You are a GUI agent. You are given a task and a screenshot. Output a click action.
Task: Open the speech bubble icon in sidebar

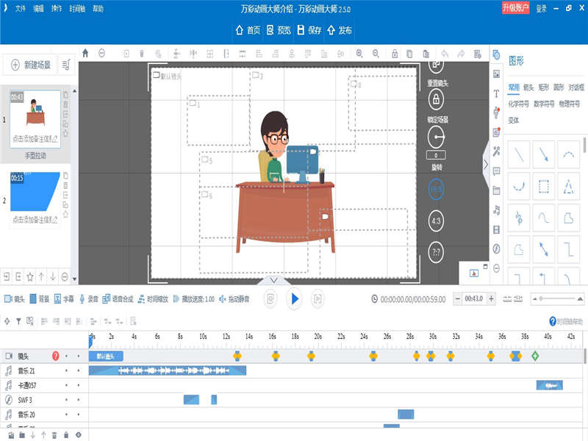pyautogui.click(x=497, y=171)
